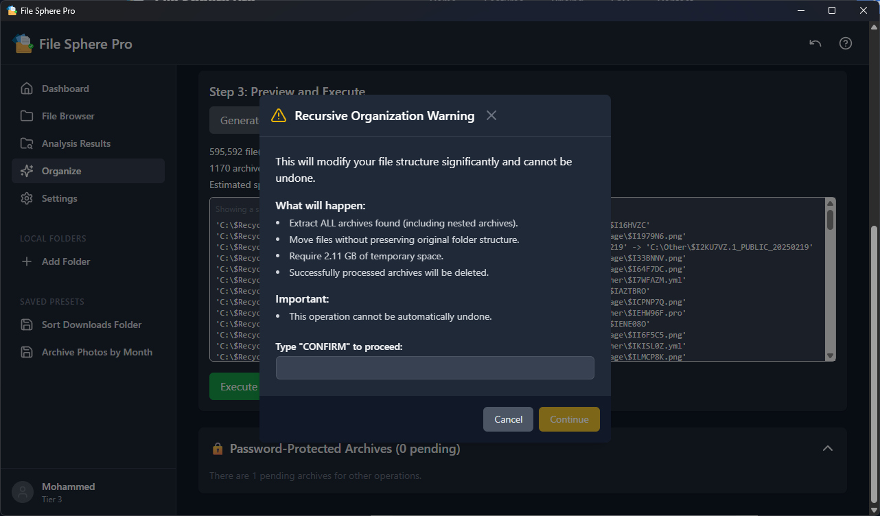Click the undo arrow icon in header
The image size is (880, 516).
click(x=815, y=43)
